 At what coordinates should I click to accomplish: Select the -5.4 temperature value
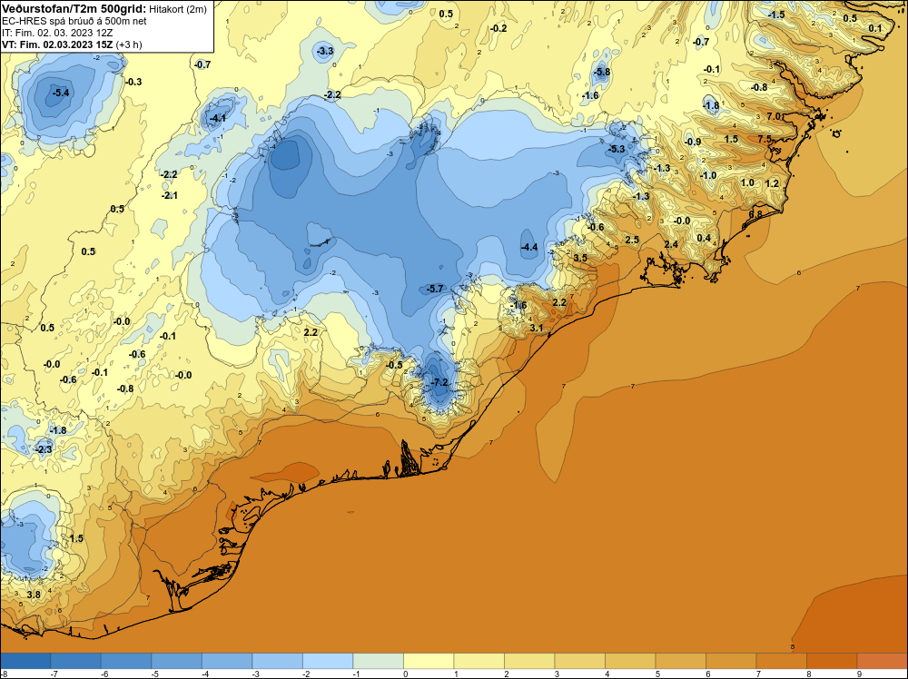coord(60,93)
